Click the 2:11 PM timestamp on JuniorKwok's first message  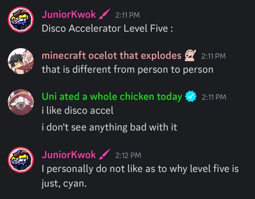click(x=127, y=15)
